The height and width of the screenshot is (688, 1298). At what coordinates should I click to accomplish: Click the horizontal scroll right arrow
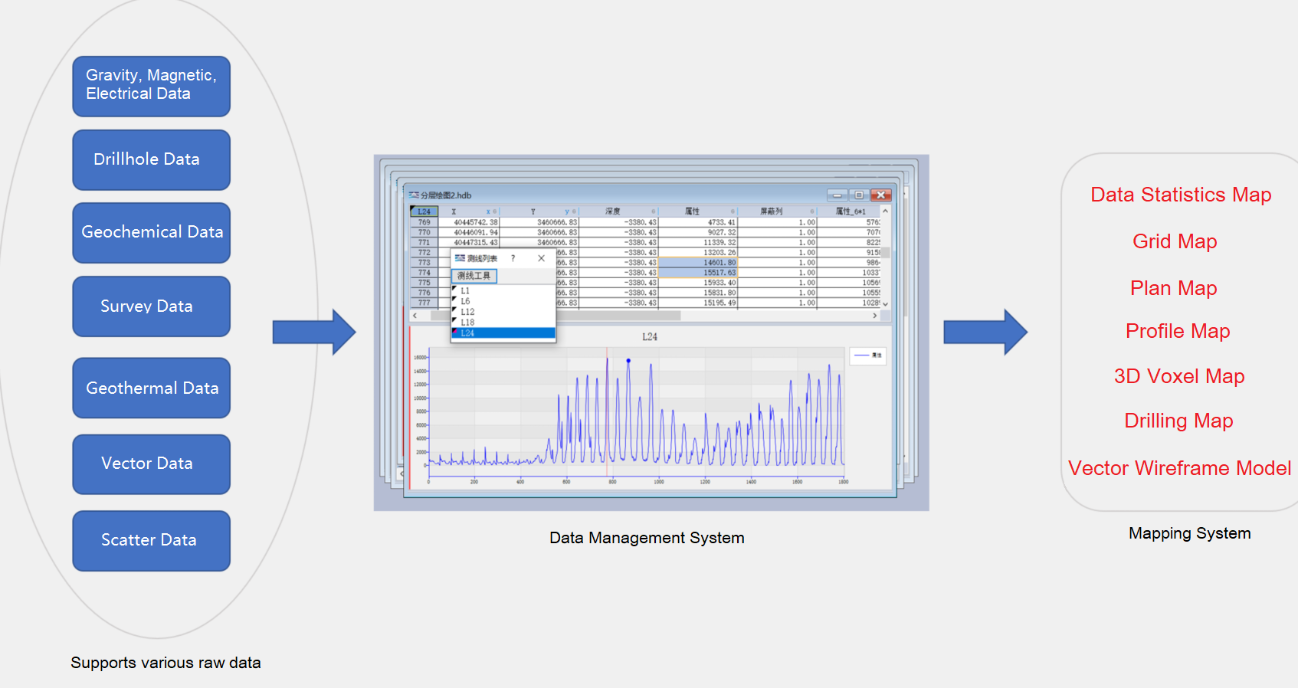pos(874,315)
